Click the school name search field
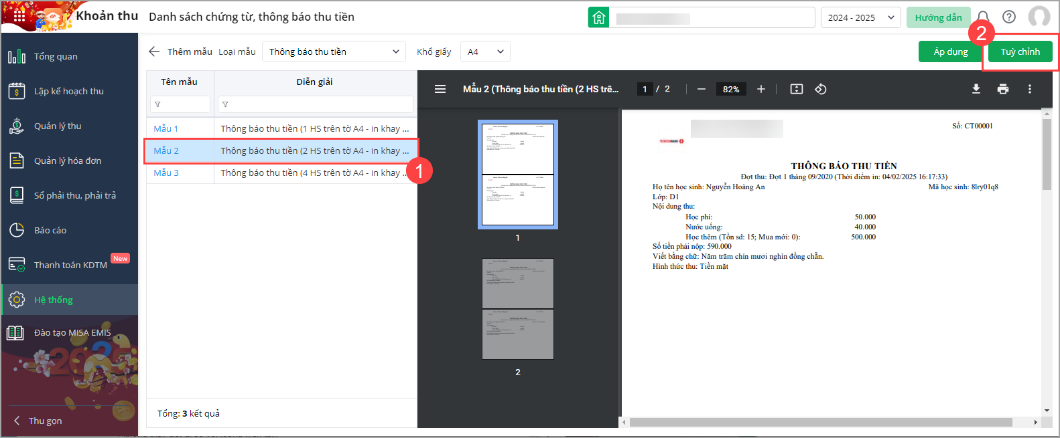The width and height of the screenshot is (1060, 438). [x=712, y=17]
